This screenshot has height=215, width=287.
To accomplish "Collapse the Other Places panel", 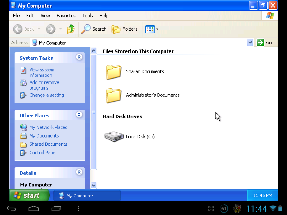I will tap(79, 114).
